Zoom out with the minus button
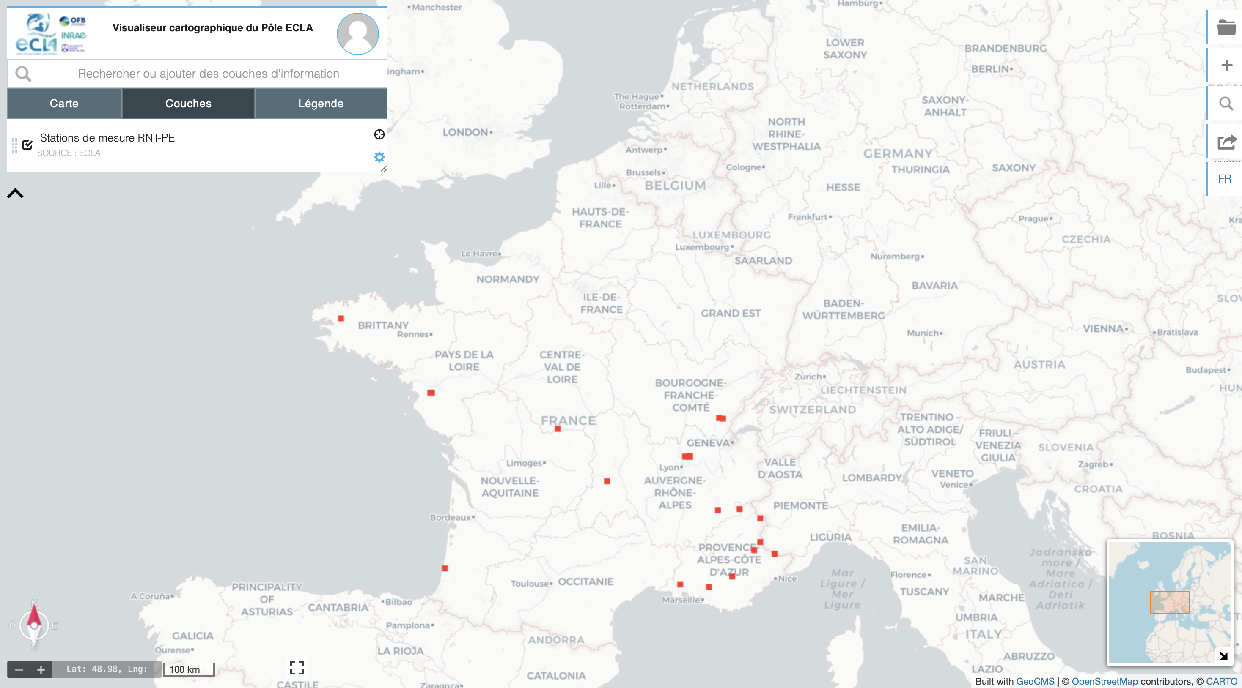Screen dimensions: 1242x688 19,669
